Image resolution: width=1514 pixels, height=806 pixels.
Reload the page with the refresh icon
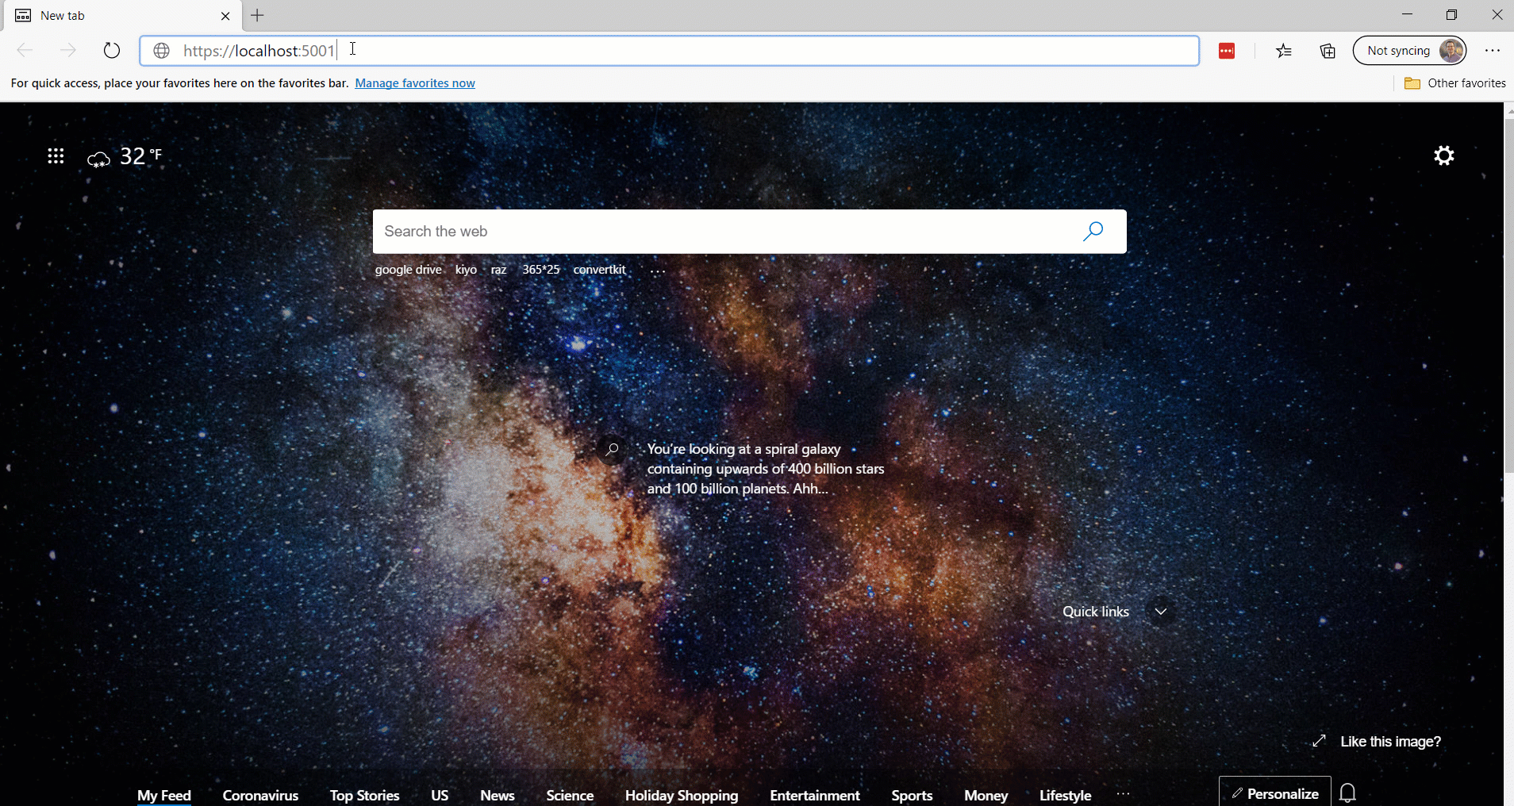(x=111, y=50)
